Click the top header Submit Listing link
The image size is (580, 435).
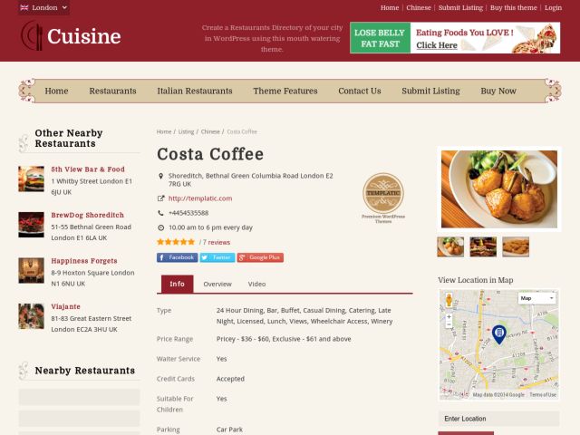tap(460, 7)
